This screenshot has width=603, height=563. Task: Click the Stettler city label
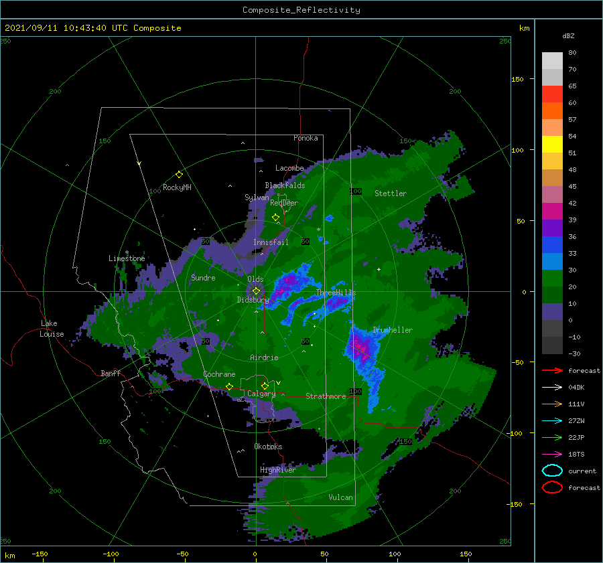click(x=391, y=193)
